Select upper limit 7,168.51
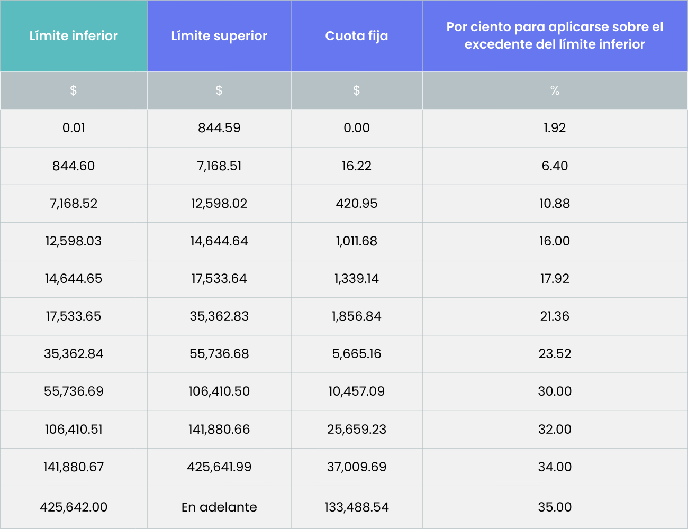Image resolution: width=688 pixels, height=529 pixels. pyautogui.click(x=219, y=166)
